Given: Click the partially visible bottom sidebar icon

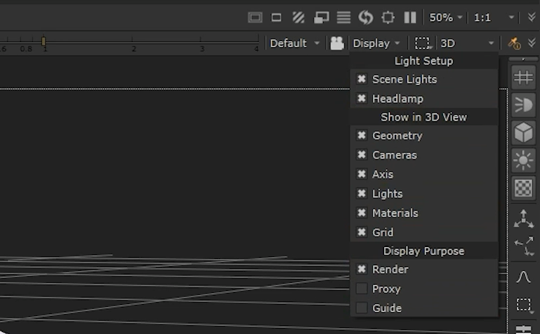Looking at the screenshot, I should click(x=523, y=329).
